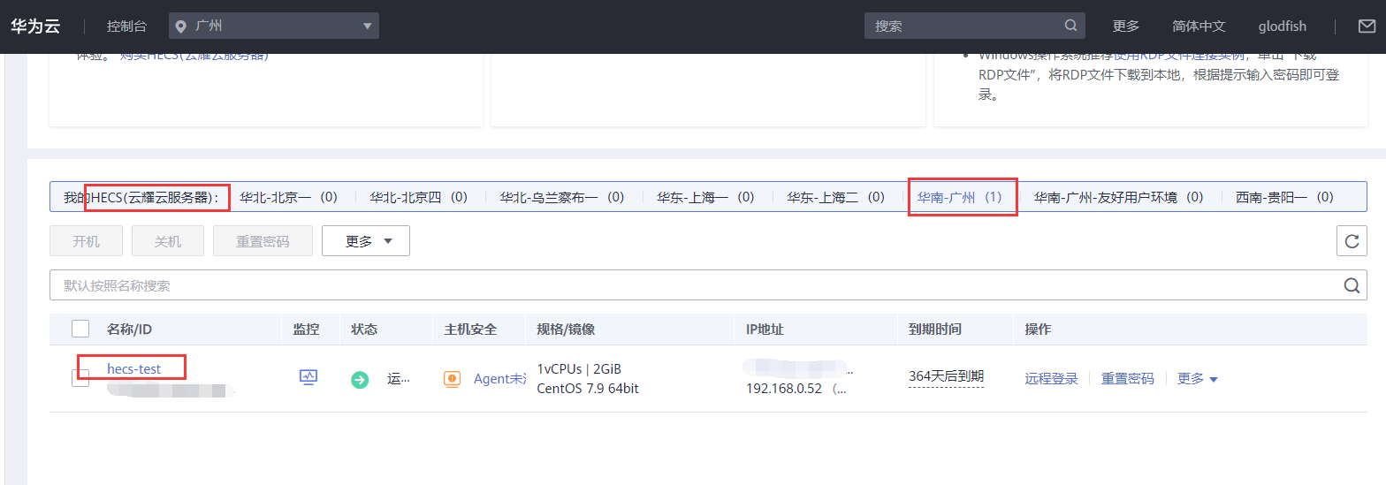Screen dimensions: 1386x485
Task: Click the 名称/ID column header
Action: 129,329
